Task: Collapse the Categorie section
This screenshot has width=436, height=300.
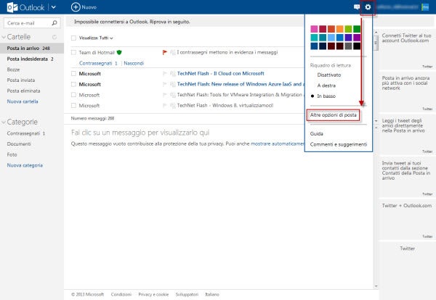Action: click(4, 122)
